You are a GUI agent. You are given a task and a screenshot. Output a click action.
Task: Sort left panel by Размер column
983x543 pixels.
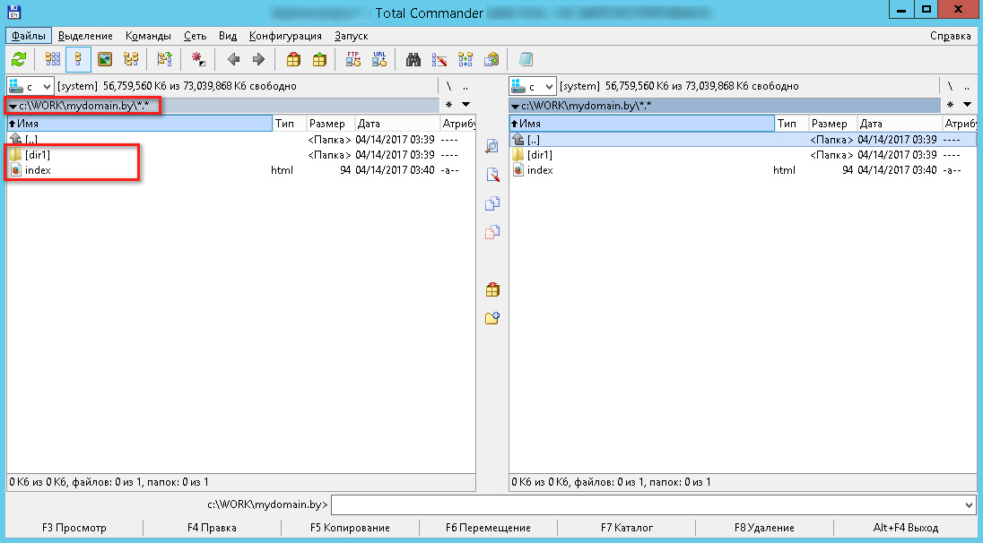point(330,124)
